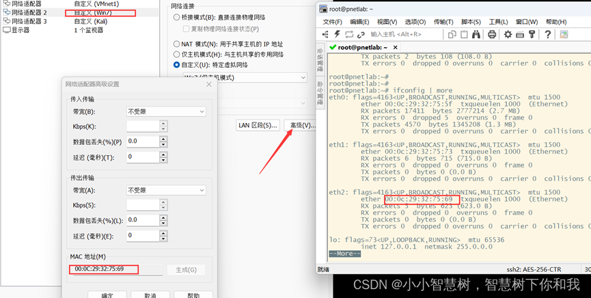Click the --More-- prompt in terminal

coord(344,254)
